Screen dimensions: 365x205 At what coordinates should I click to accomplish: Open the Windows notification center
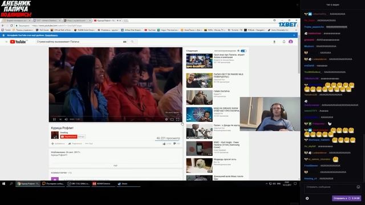pos(295,183)
